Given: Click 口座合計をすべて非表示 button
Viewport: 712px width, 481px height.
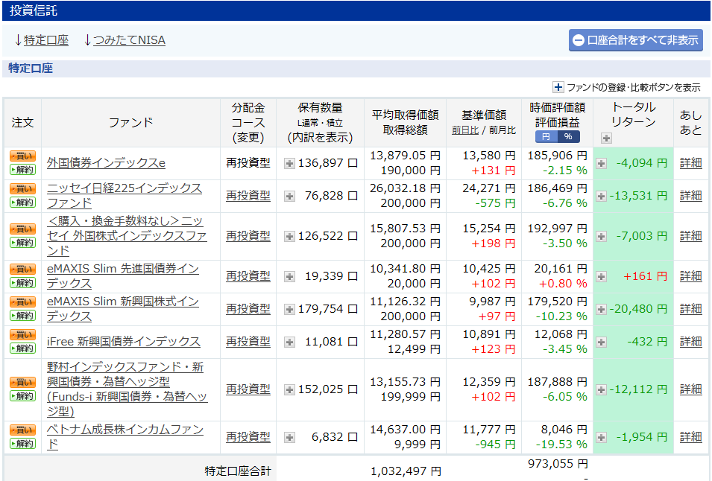Looking at the screenshot, I should 636,40.
